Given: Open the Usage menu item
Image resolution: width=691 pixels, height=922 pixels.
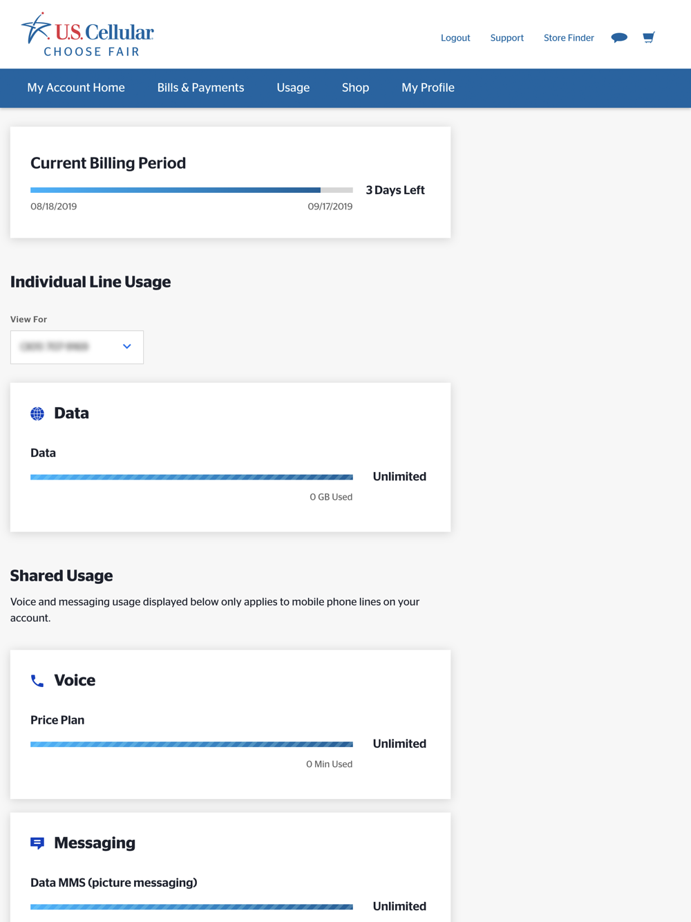Looking at the screenshot, I should click(293, 88).
